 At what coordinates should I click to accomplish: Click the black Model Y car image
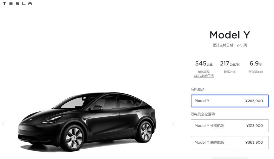87,122
